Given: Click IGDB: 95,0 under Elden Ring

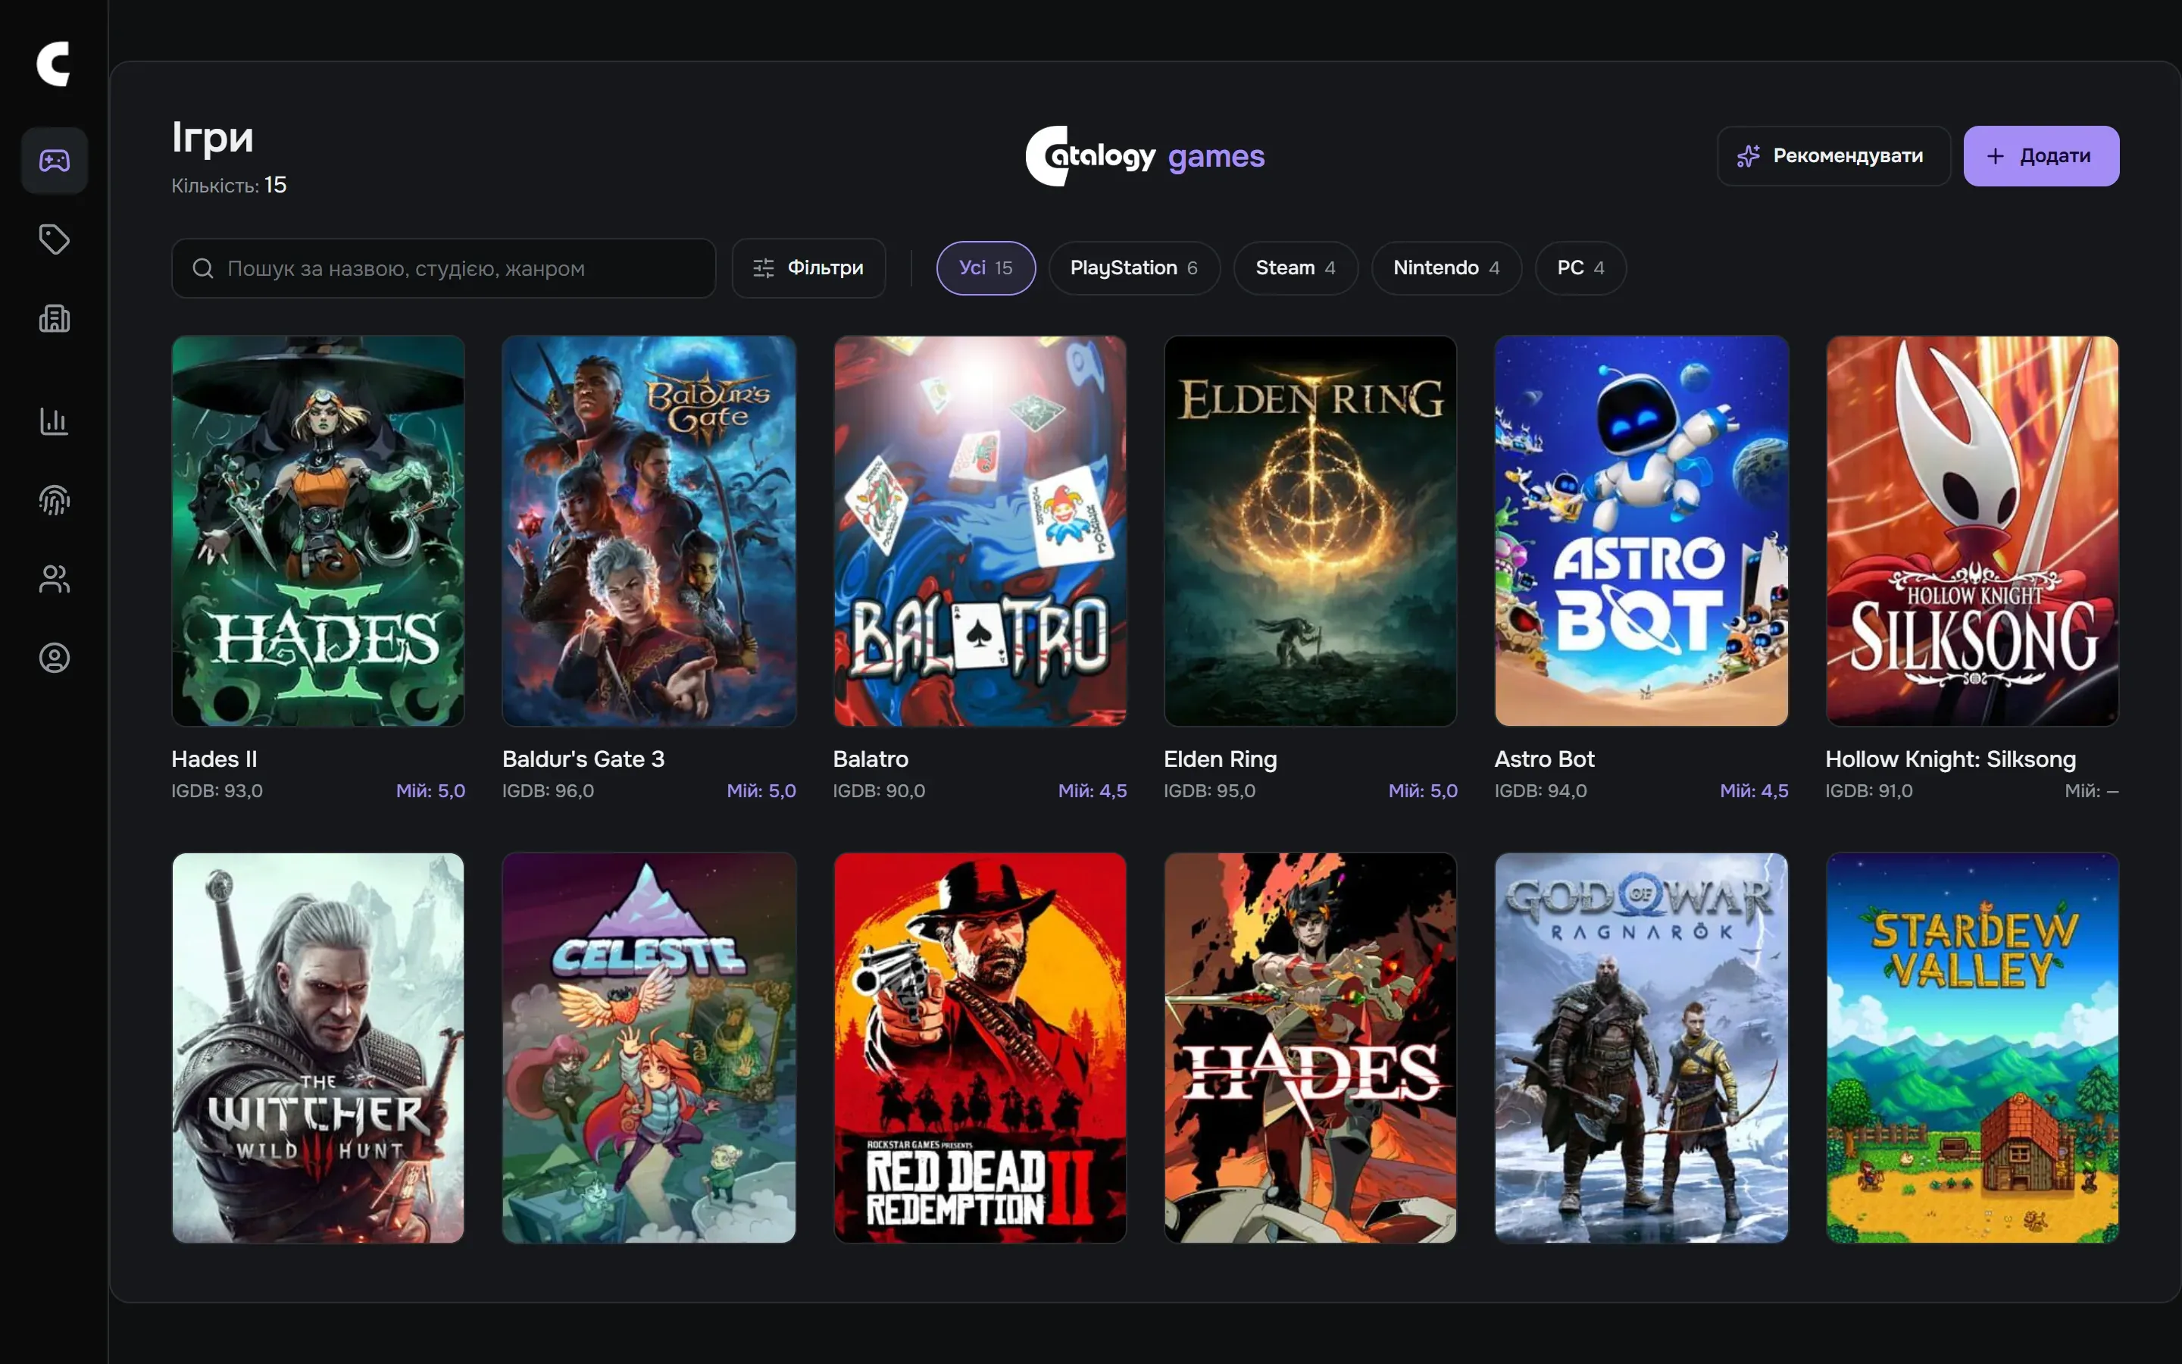Looking at the screenshot, I should click(1210, 791).
